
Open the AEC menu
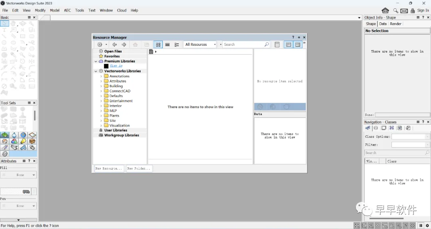click(67, 10)
